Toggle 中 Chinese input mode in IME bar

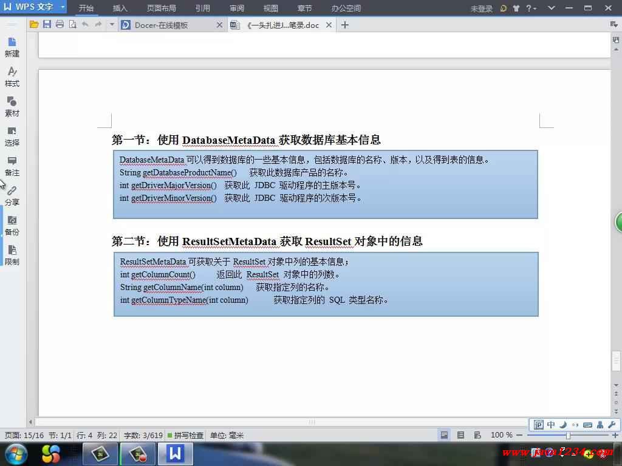click(551, 425)
